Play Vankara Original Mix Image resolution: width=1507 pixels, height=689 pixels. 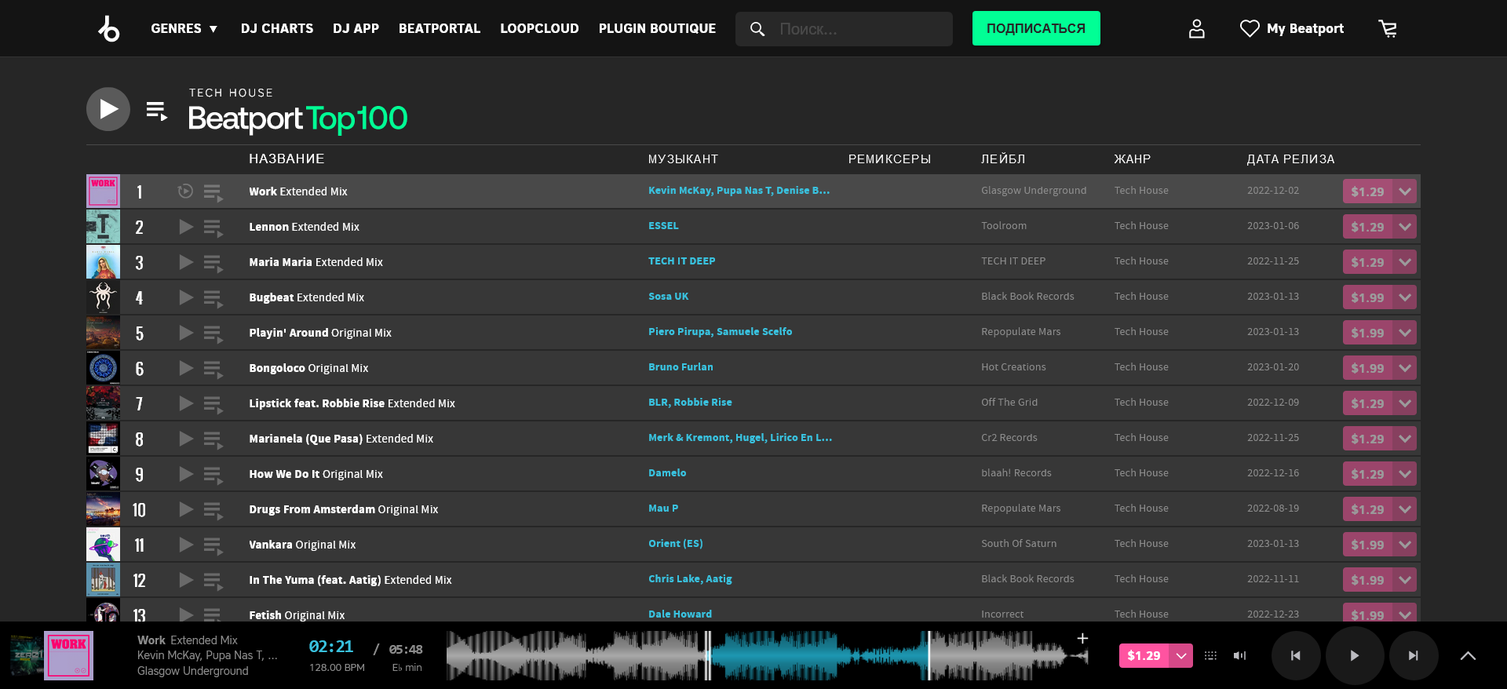[x=186, y=545]
